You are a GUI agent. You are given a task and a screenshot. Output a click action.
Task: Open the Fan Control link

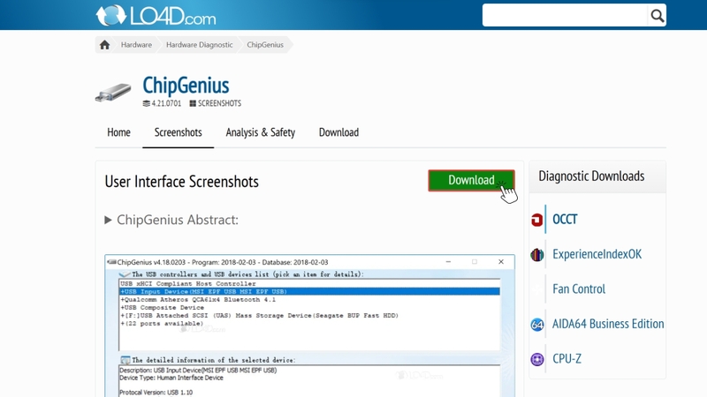(x=579, y=289)
